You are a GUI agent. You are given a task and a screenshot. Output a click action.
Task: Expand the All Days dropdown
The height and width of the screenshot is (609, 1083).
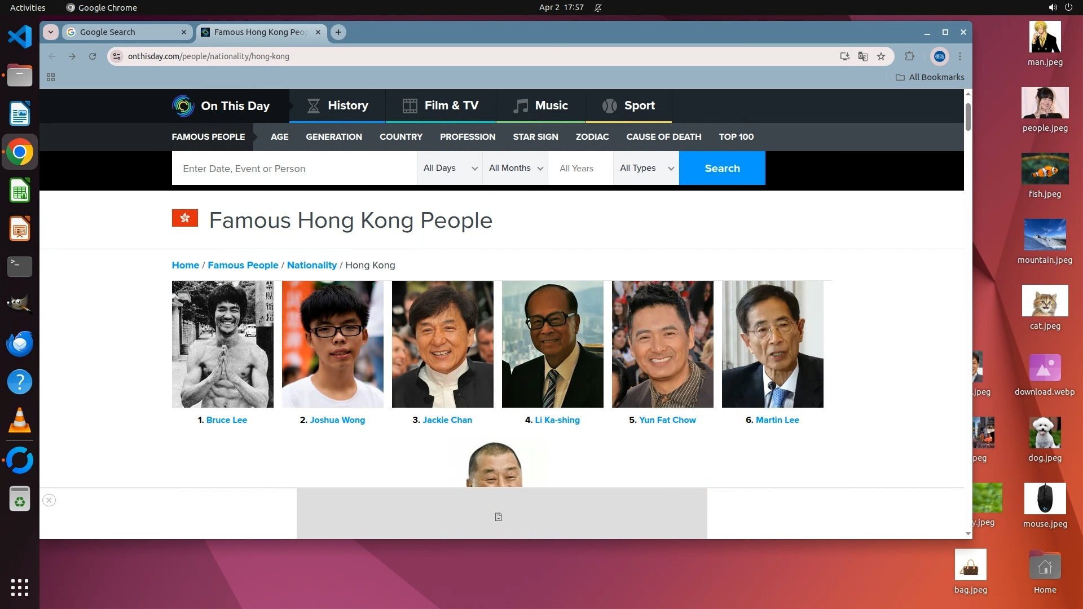450,168
